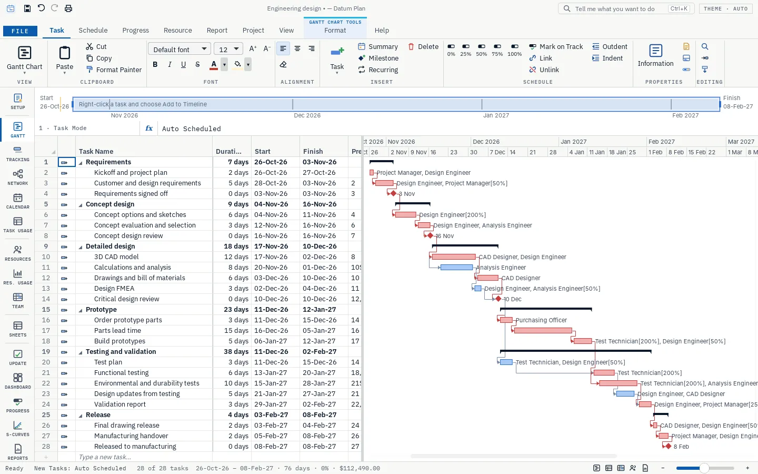Image resolution: width=758 pixels, height=474 pixels.
Task: Toggle Strikethrough formatting
Action: 197,65
